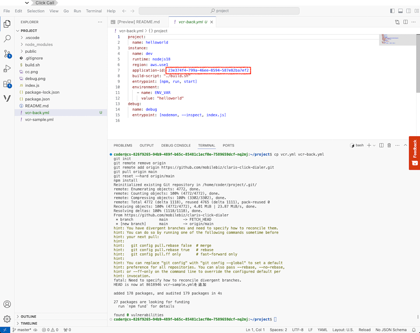The width and height of the screenshot is (420, 333).
Task: Open the Accounts icon in activity bar
Action: [x=7, y=304]
